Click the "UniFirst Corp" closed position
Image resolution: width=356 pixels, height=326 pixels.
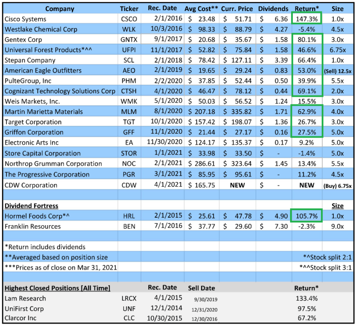point(24,309)
